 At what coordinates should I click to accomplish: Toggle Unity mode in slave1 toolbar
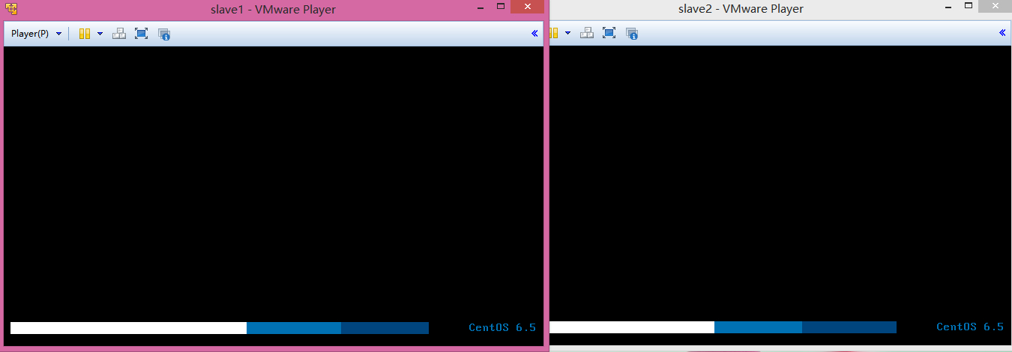pos(164,34)
